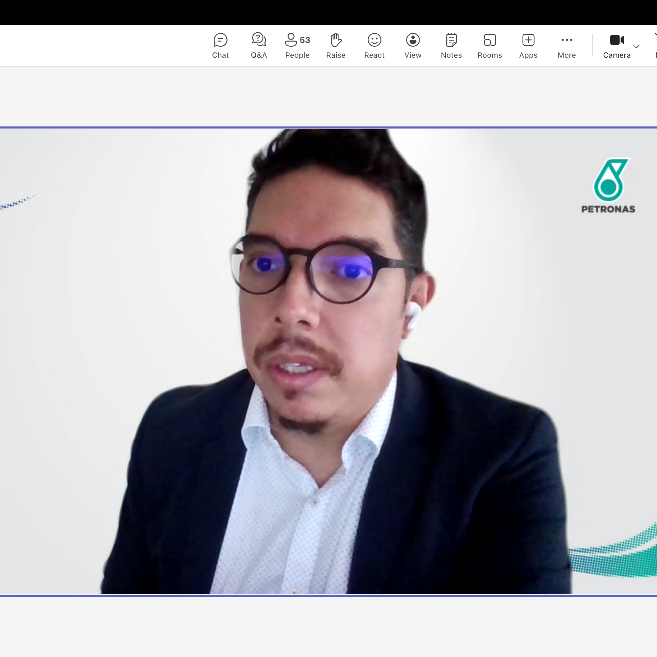
Task: Select the speaker's video feed
Action: [x=328, y=361]
